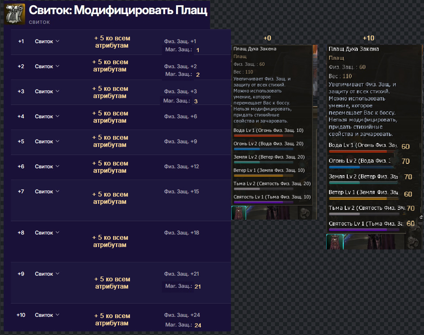Expand the Свиток dropdown in the +7 row
The height and width of the screenshot is (335, 424).
(47, 191)
